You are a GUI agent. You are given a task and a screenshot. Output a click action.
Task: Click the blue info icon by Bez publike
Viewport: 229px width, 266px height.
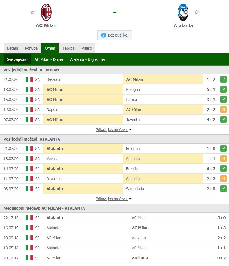pyautogui.click(x=103, y=35)
